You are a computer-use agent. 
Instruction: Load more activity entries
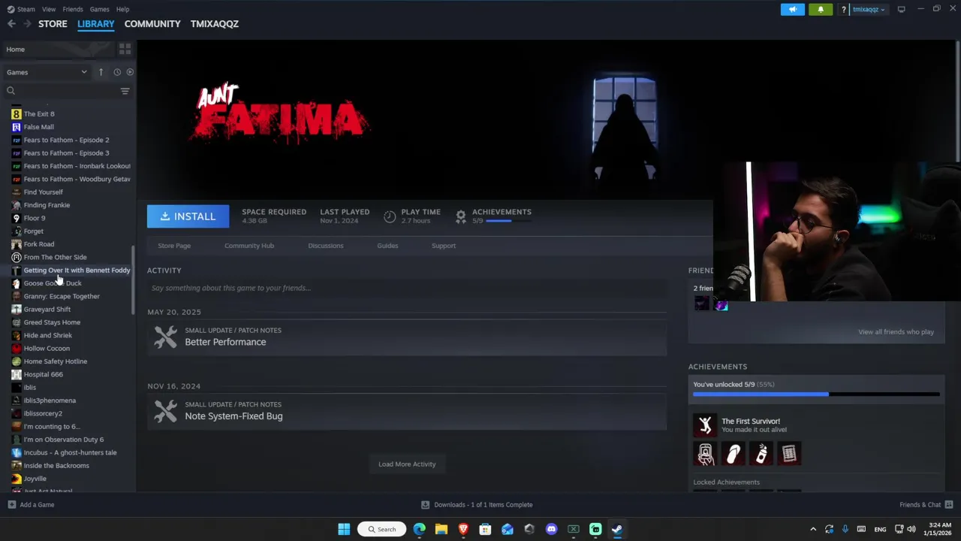tap(407, 464)
